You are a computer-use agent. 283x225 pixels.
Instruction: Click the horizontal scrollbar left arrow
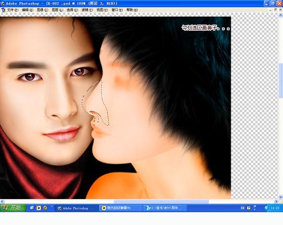[x=2, y=201]
